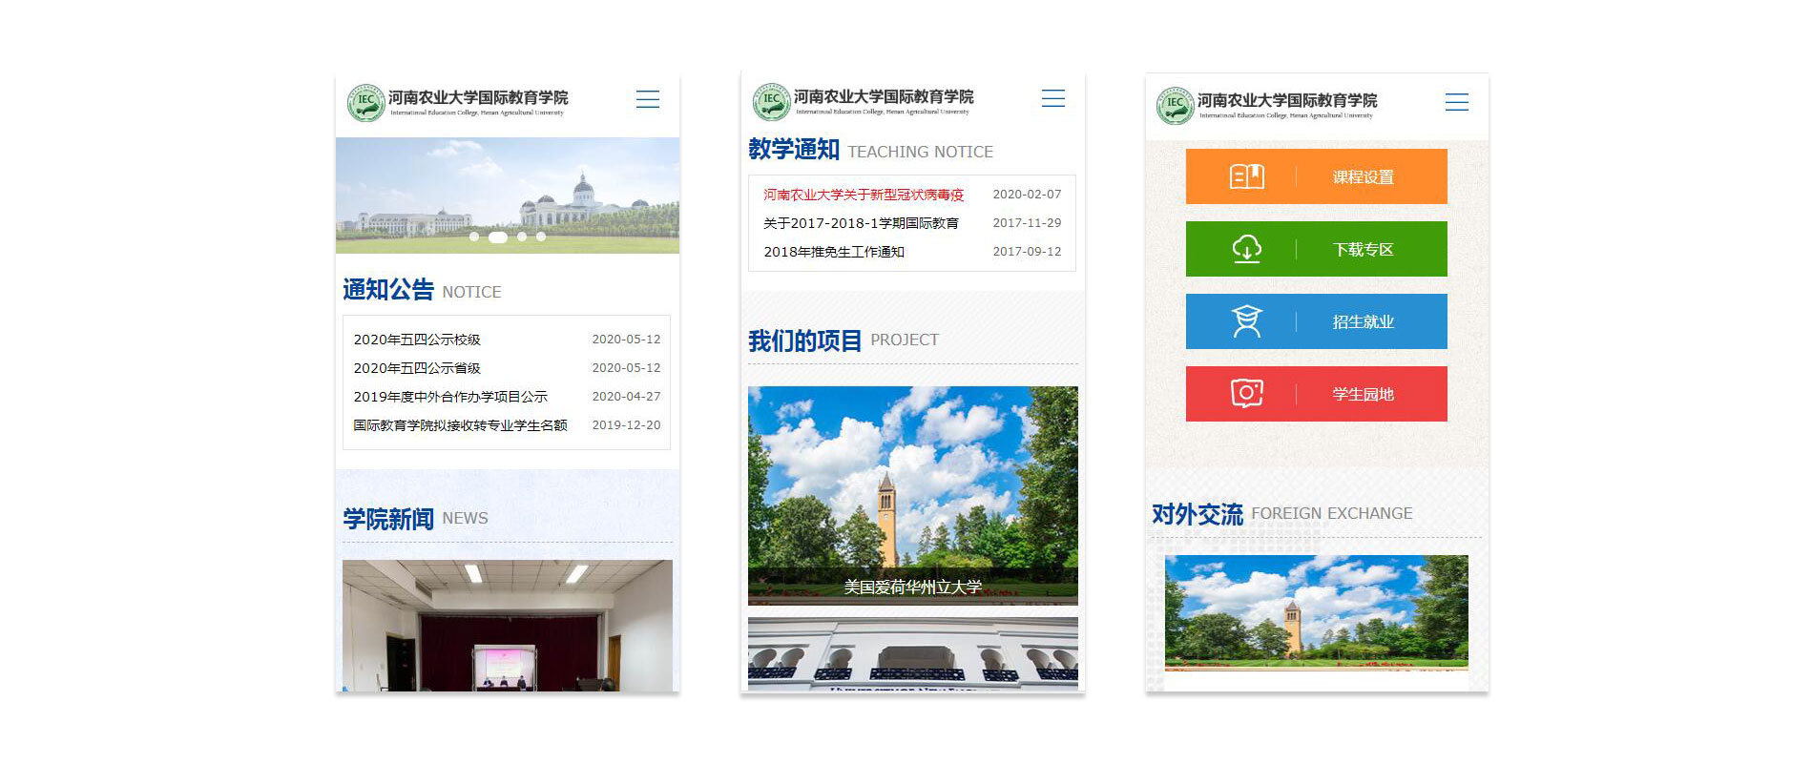The width and height of the screenshot is (1812, 763).
Task: Click 对外交流 FOREIGN EXCHANGE heading
Action: click(x=1282, y=514)
